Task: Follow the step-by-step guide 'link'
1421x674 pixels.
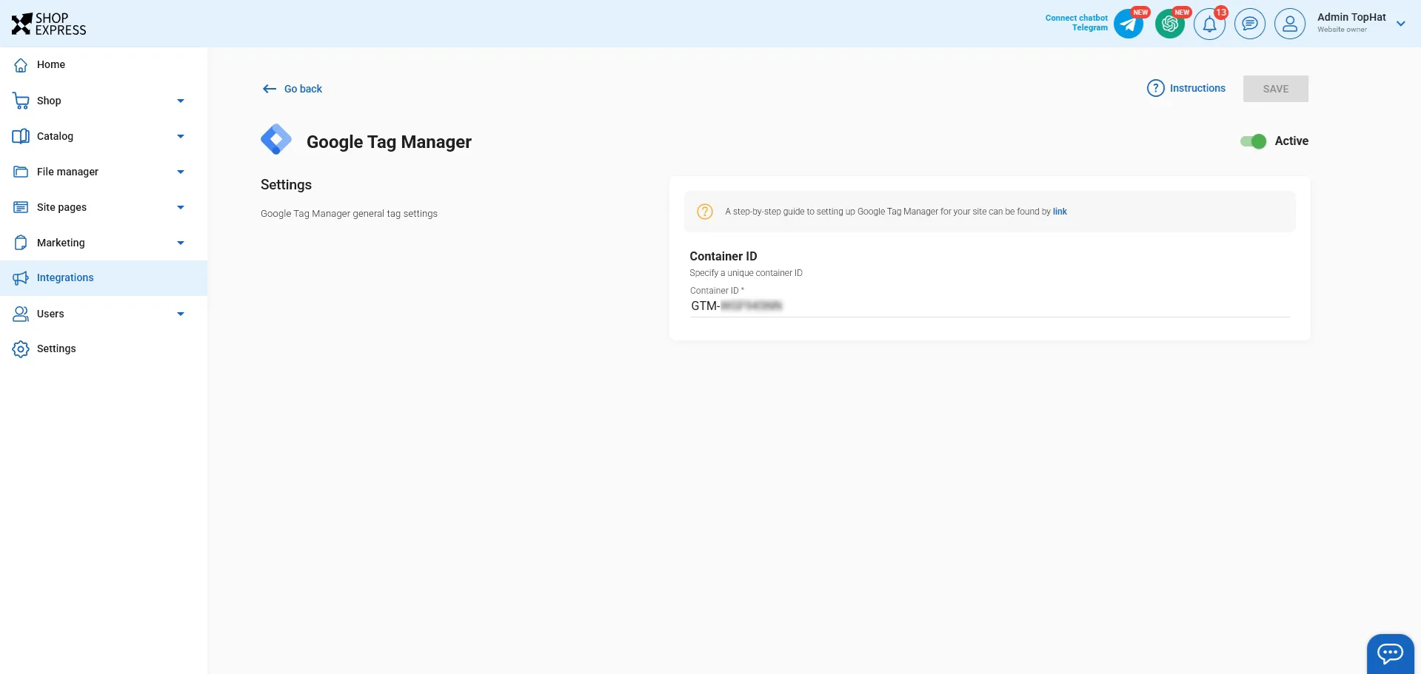Action: point(1060,212)
